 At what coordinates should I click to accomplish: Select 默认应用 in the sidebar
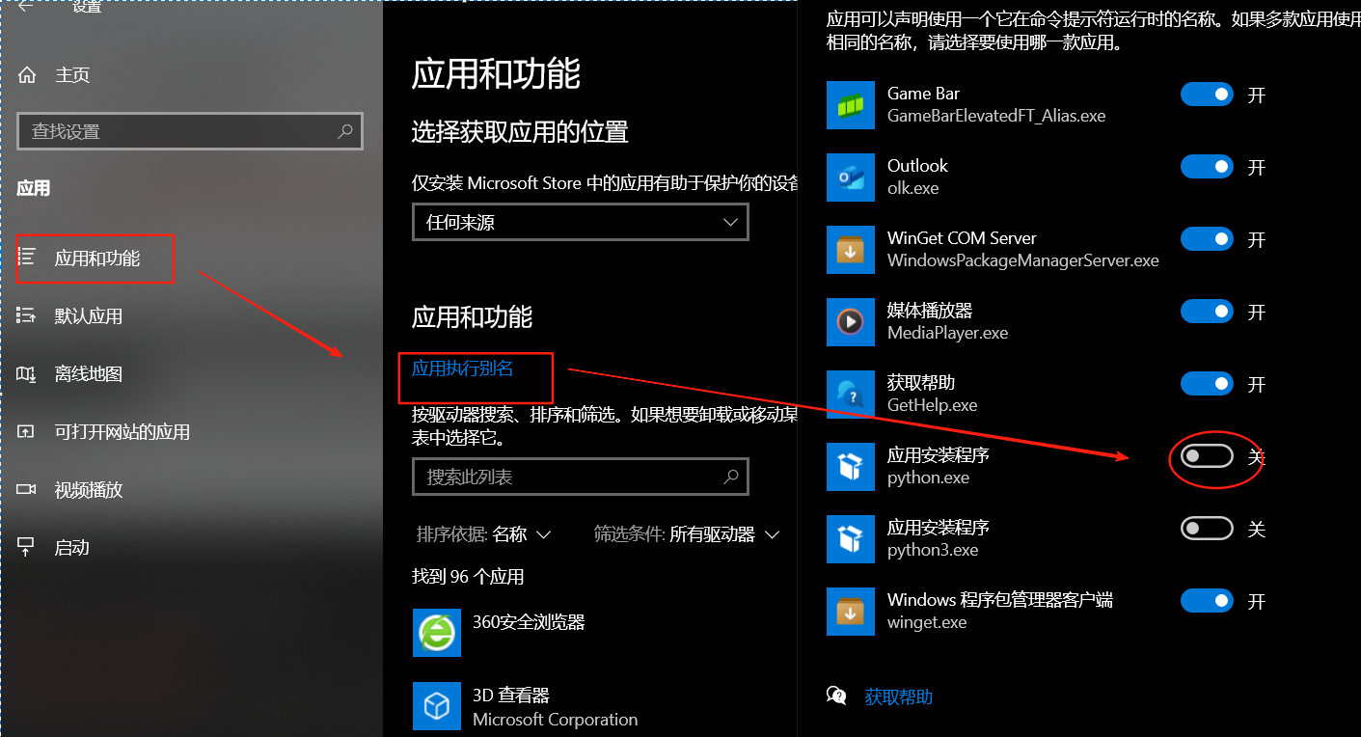(x=87, y=315)
